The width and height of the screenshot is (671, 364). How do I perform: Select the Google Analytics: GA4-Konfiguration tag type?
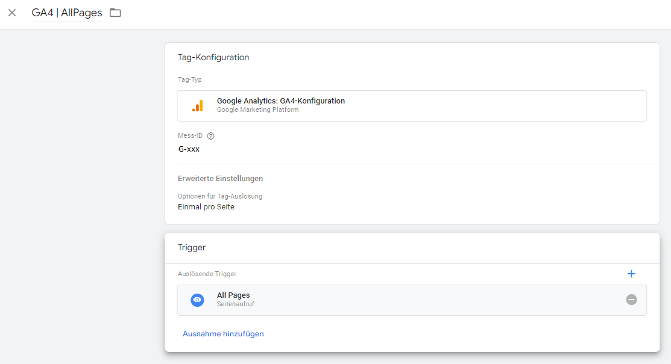point(412,106)
